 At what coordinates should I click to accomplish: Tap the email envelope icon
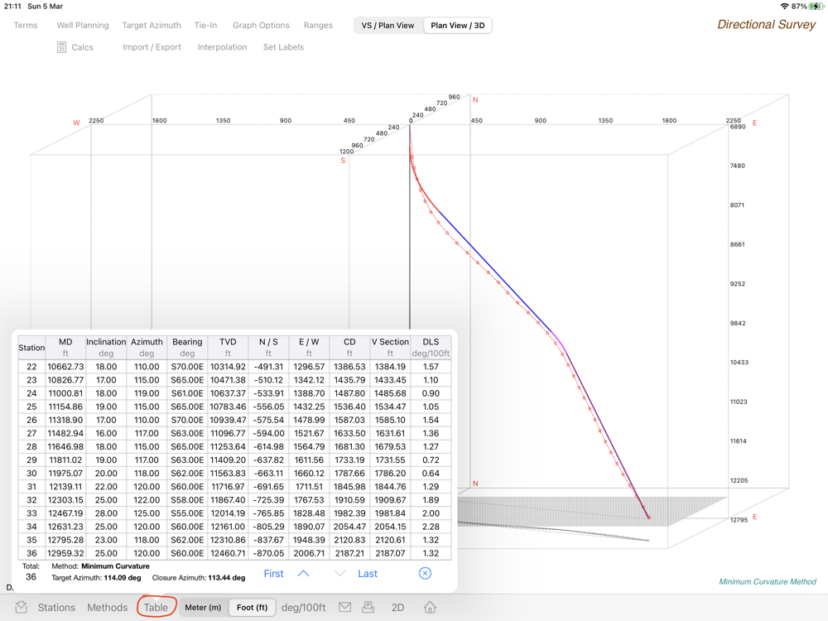click(x=344, y=607)
